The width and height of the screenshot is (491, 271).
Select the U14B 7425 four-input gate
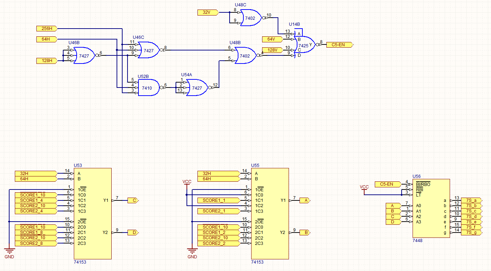click(x=304, y=44)
